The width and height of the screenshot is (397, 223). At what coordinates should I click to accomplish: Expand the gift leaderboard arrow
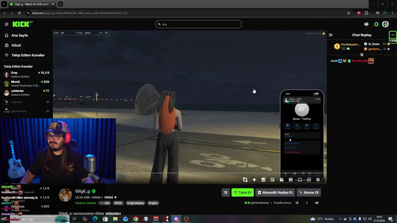(362, 55)
